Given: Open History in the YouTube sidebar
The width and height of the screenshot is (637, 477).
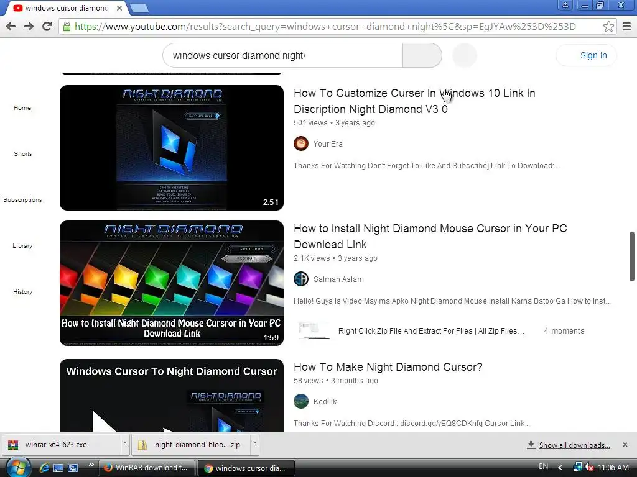Looking at the screenshot, I should (x=22, y=292).
